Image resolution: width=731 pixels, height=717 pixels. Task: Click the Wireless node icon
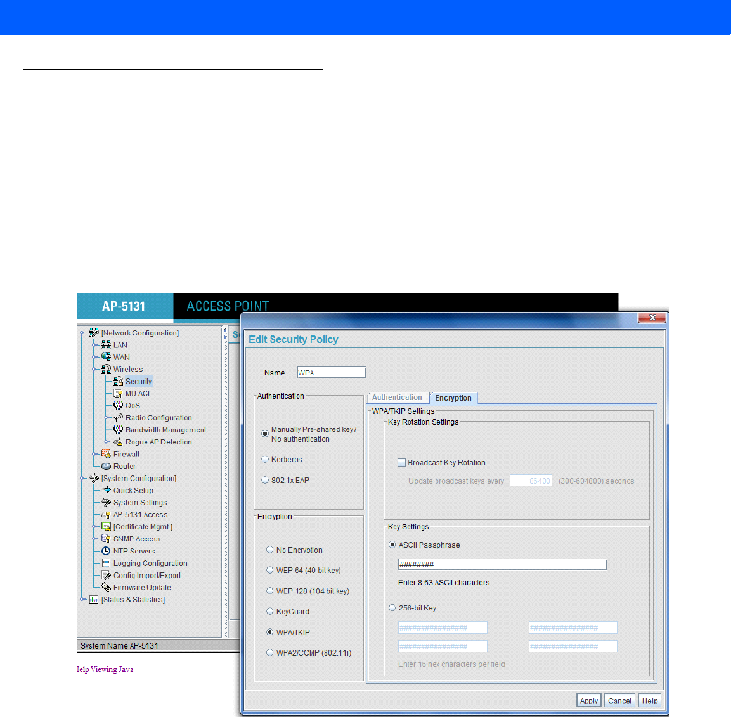click(x=107, y=369)
